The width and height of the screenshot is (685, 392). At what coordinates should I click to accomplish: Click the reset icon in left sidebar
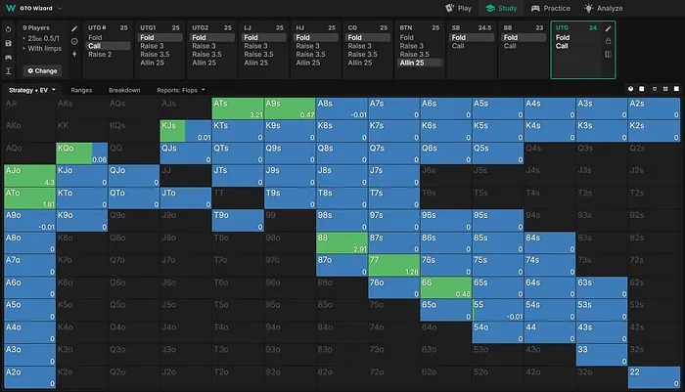pyautogui.click(x=9, y=29)
